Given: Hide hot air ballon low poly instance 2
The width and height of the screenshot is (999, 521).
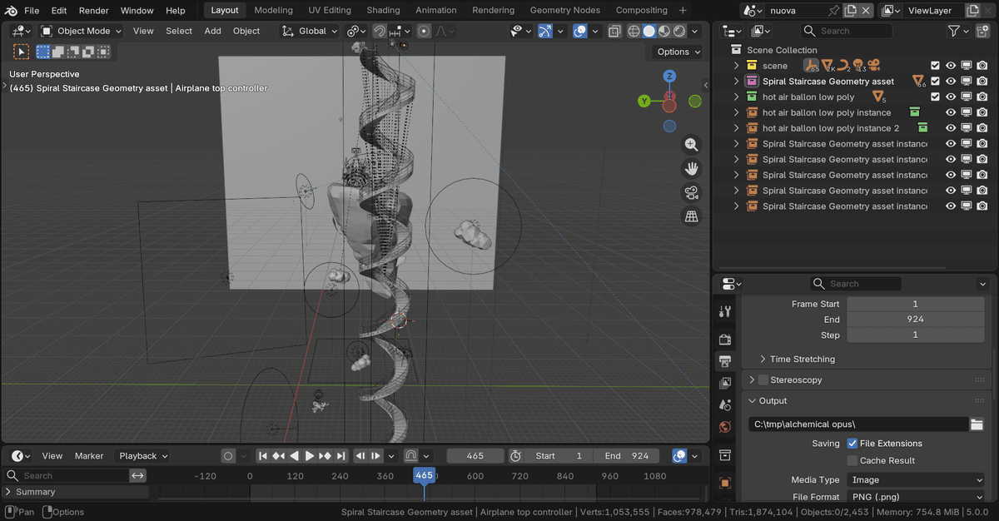Looking at the screenshot, I should 951,128.
